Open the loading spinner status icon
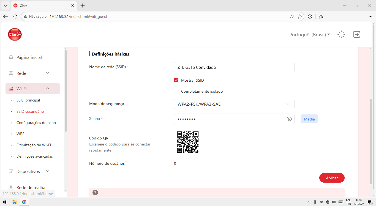Screen dimensions: 376x206 pyautogui.click(x=341, y=34)
